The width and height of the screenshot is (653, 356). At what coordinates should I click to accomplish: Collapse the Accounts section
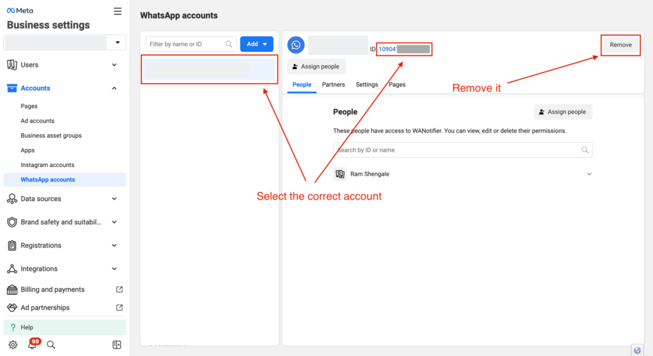(x=114, y=88)
